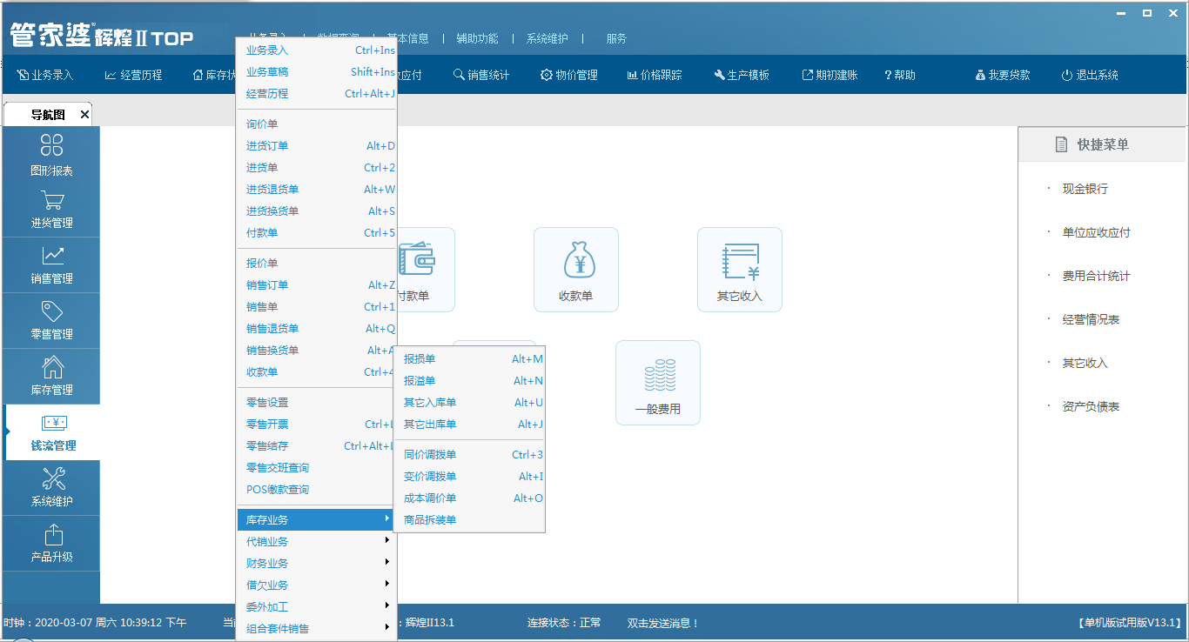Select 报损单 from the submenu
This screenshot has width=1189, height=642.
tap(420, 359)
